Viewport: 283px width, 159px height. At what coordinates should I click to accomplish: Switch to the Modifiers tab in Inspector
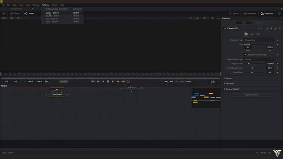coord(260,23)
